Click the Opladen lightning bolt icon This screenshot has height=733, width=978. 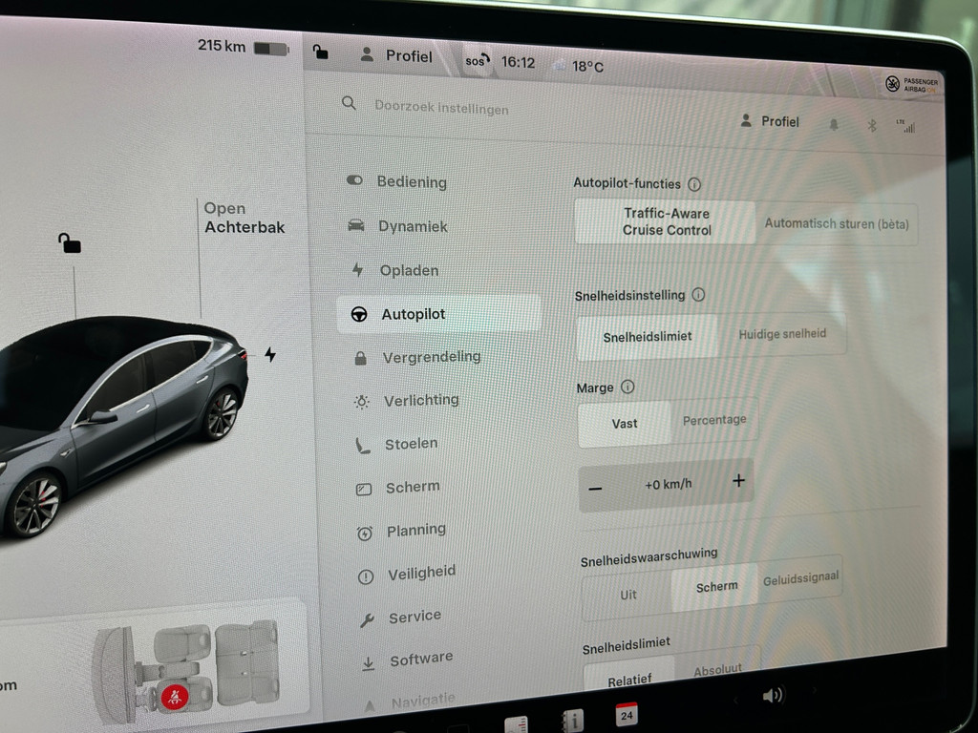click(357, 269)
